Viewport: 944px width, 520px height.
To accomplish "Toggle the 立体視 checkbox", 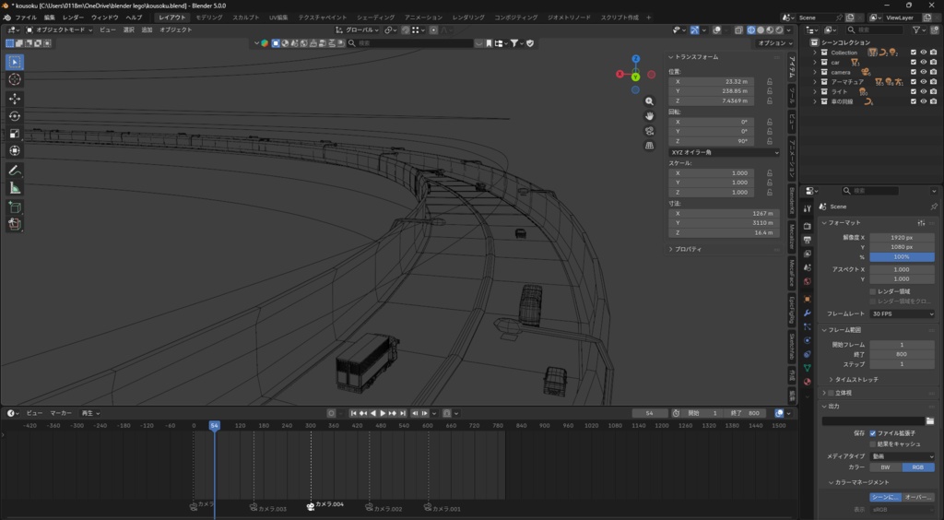I will (831, 393).
